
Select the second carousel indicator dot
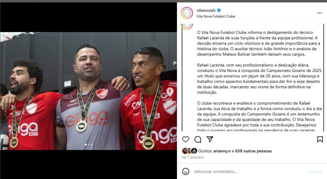[89, 144]
